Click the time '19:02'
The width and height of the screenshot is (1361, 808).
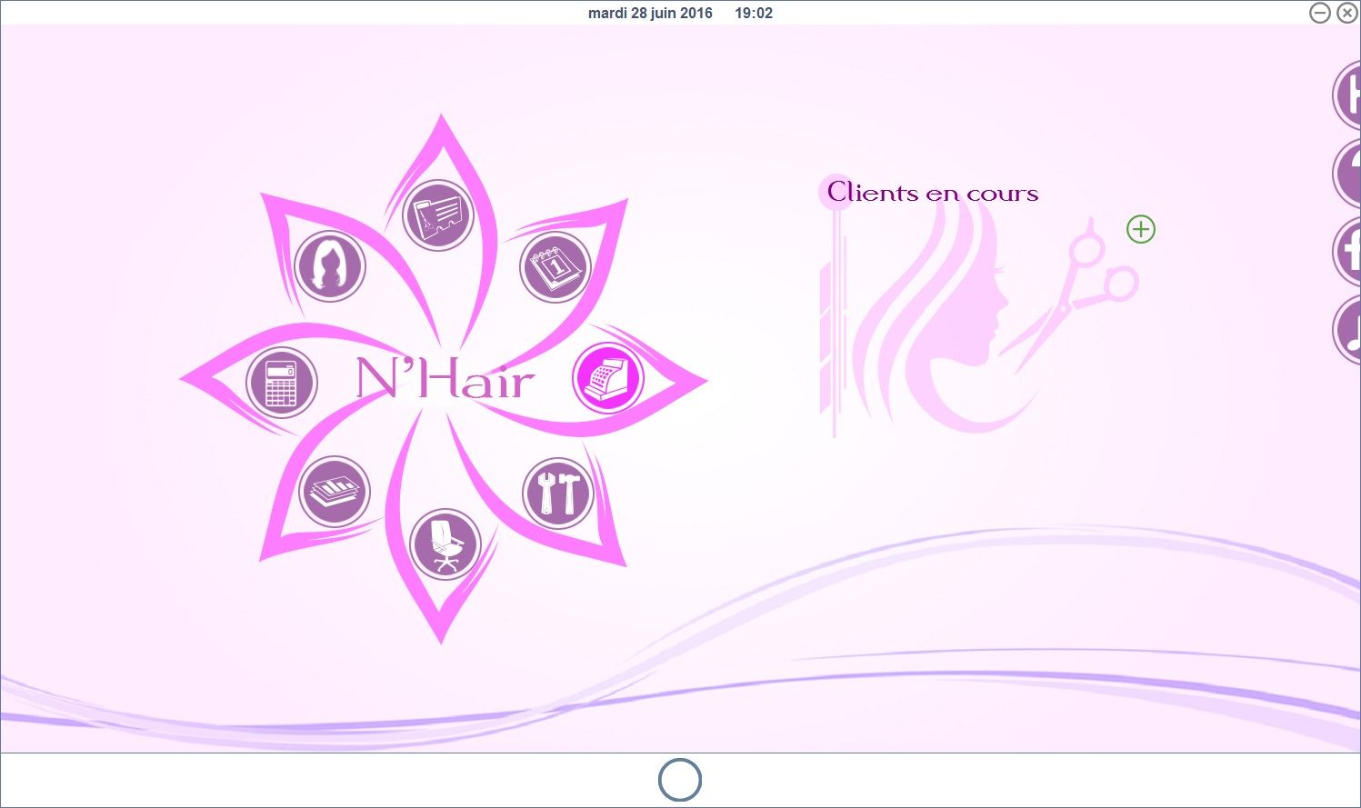coord(754,13)
